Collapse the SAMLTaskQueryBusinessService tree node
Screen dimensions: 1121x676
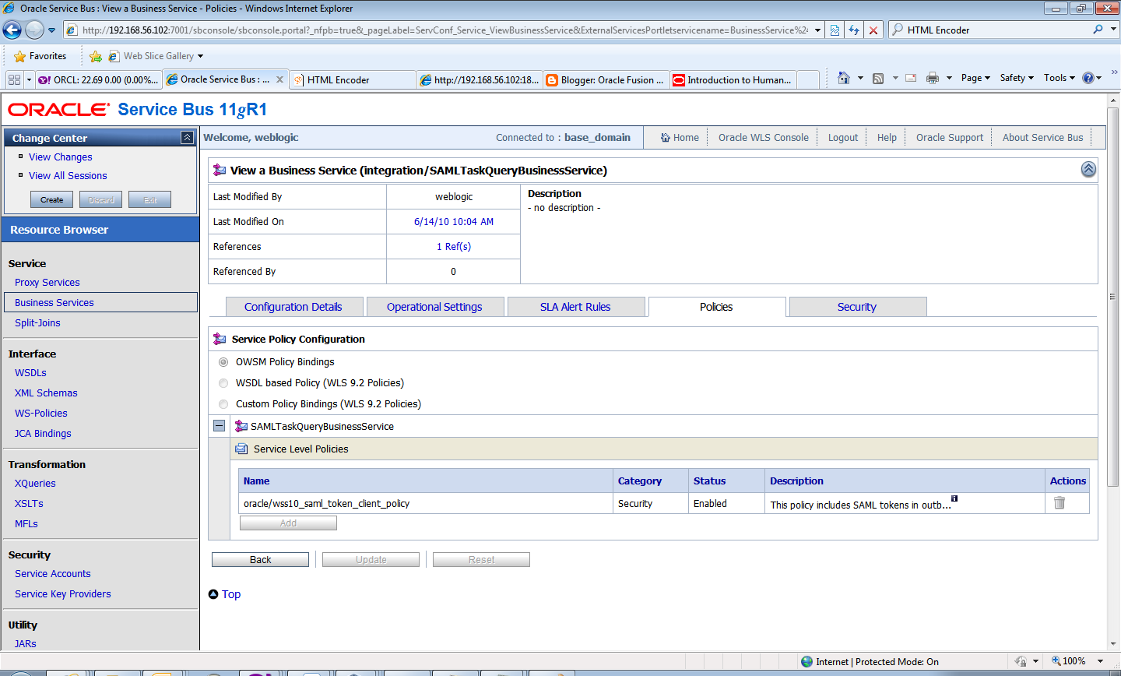(x=219, y=426)
